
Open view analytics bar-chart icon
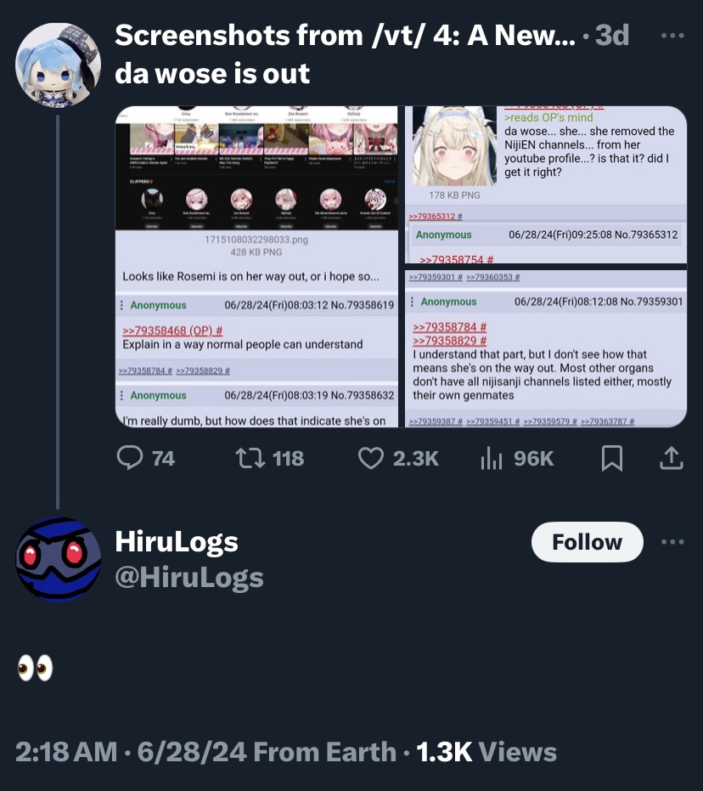492,458
